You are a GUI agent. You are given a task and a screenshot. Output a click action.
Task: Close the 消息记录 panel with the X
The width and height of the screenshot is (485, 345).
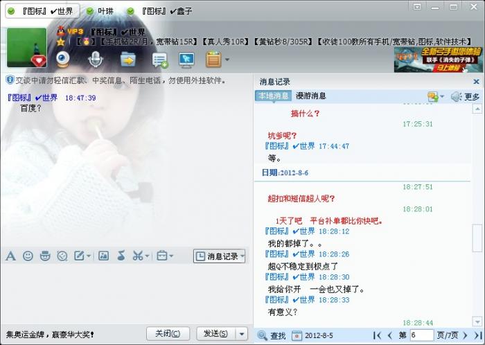click(x=477, y=82)
